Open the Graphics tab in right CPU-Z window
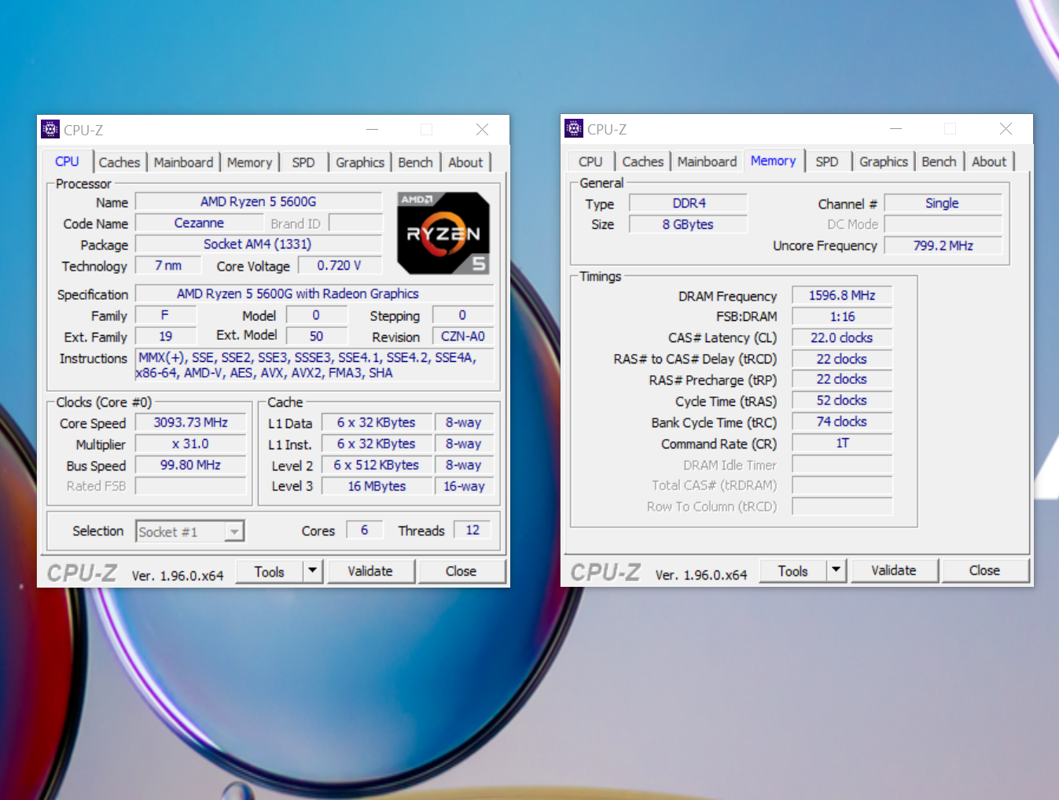This screenshot has height=800, width=1059. tap(884, 161)
